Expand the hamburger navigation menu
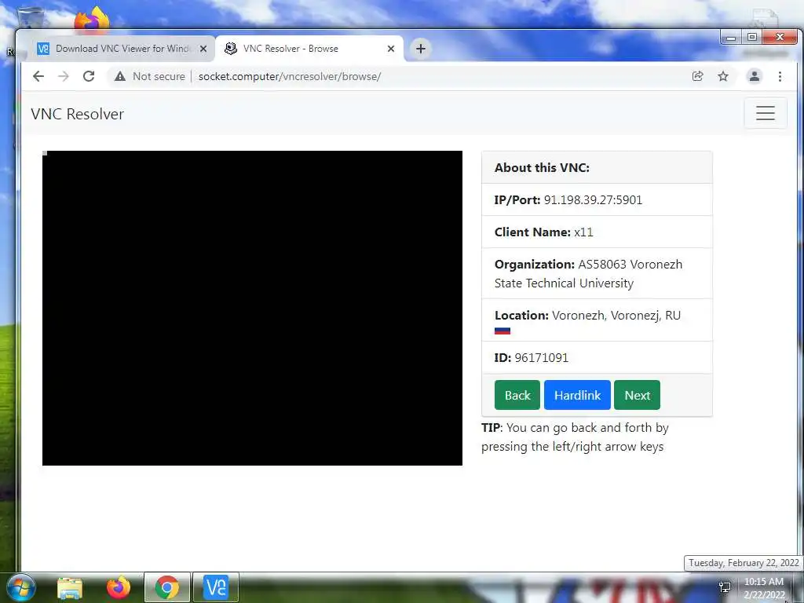Viewport: 804px width, 603px height. 765,113
